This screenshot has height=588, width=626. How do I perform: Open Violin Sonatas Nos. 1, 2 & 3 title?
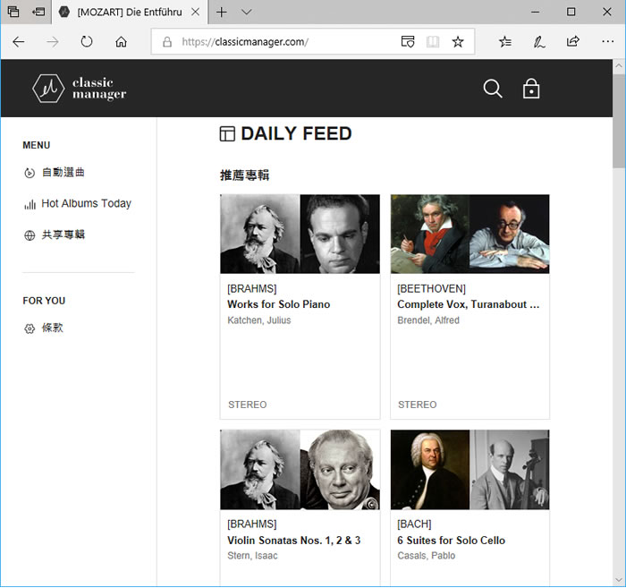(294, 541)
